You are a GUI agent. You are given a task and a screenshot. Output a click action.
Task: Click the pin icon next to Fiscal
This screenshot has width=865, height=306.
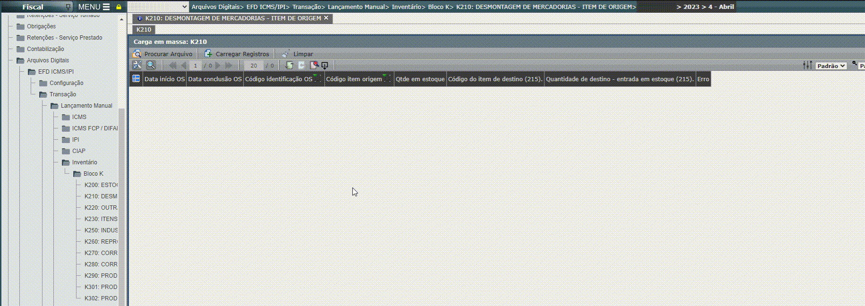coord(68,7)
